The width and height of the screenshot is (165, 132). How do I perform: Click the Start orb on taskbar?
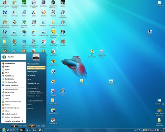pos(4,130)
